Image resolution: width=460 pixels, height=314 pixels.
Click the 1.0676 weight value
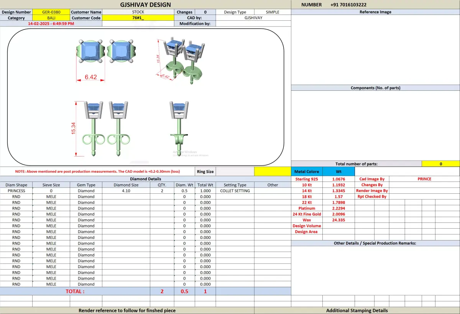click(x=338, y=179)
